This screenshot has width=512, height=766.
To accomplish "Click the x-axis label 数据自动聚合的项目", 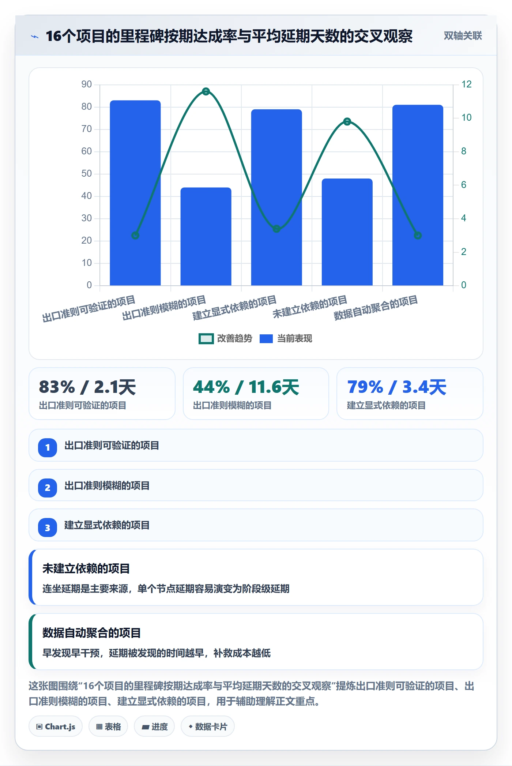I will (376, 308).
